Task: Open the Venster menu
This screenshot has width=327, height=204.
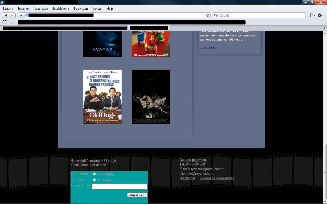Action: pos(98,9)
